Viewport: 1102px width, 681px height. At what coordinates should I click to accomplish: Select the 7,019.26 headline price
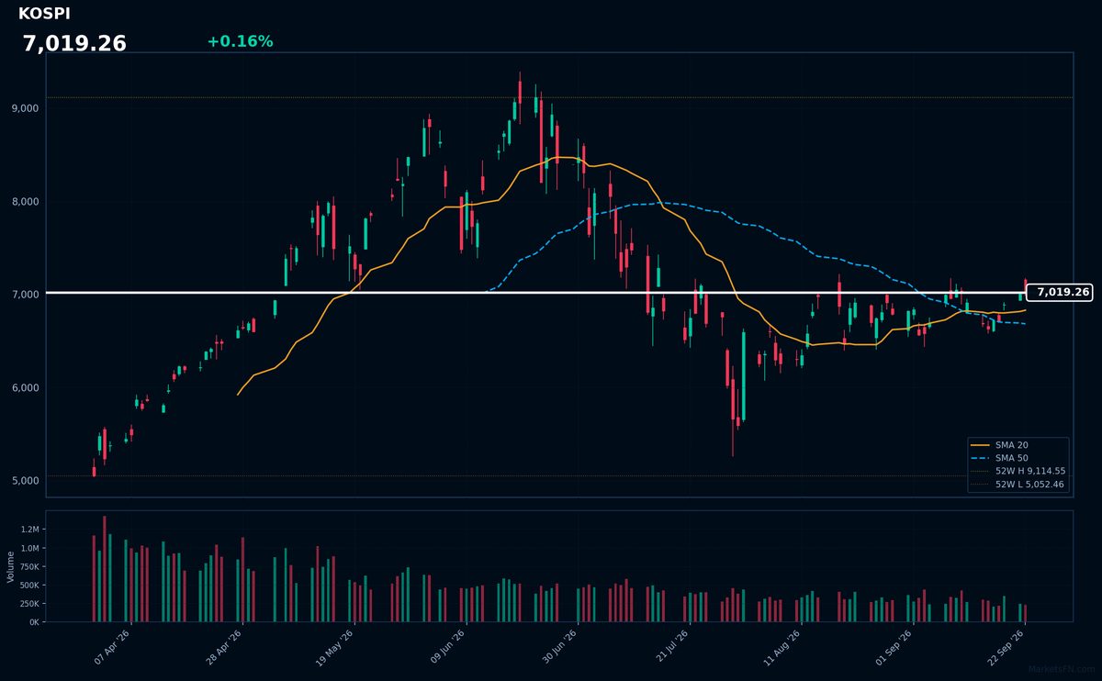(x=74, y=44)
